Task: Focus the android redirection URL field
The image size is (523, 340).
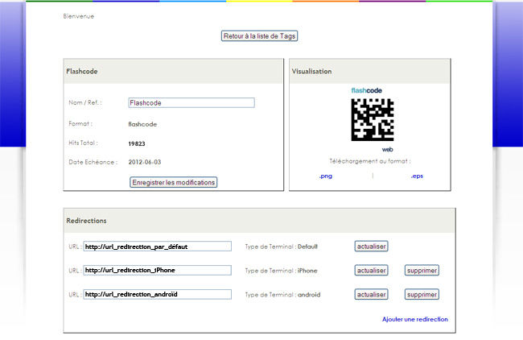Action: click(x=157, y=294)
